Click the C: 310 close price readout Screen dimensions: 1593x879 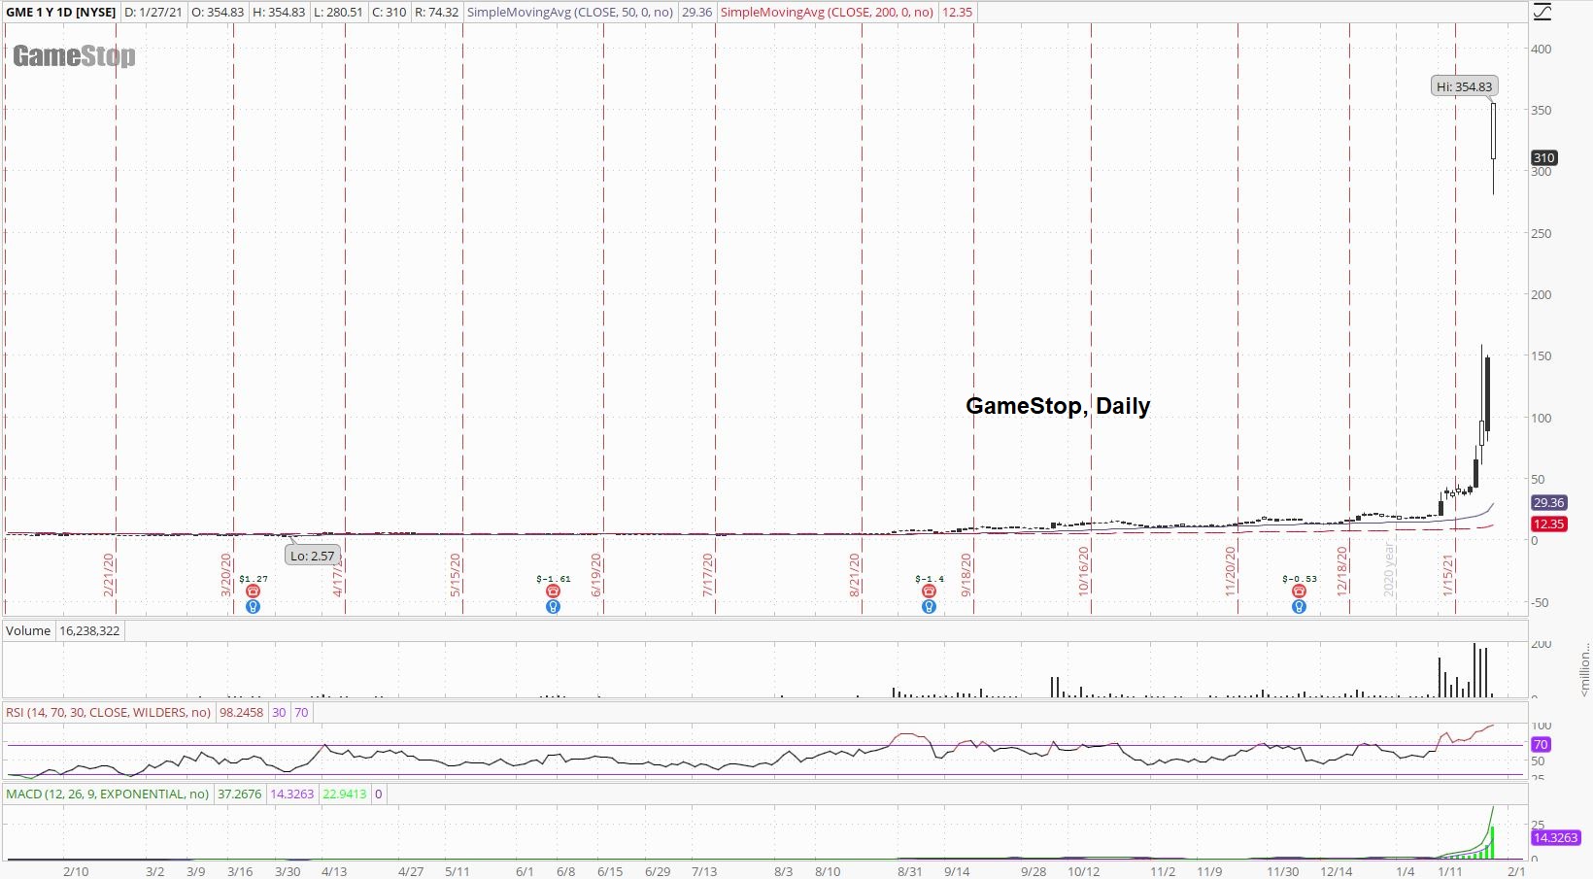(x=390, y=13)
